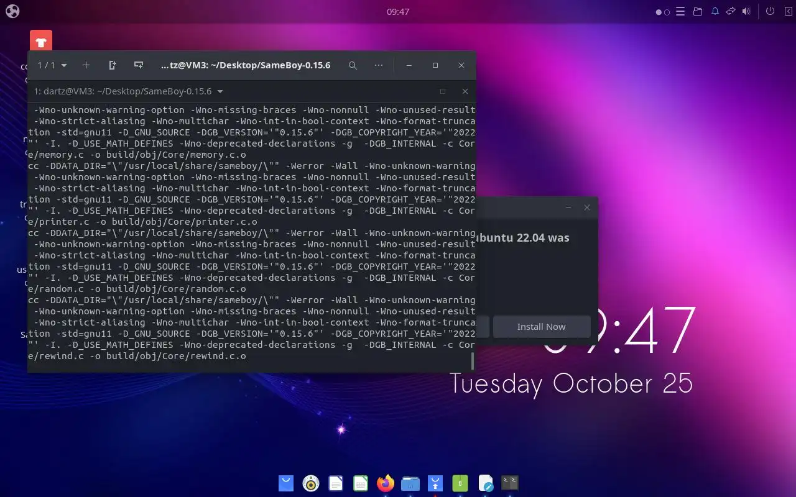796x497 pixels.
Task: Switch to second workspace dot in panel
Action: pos(667,12)
